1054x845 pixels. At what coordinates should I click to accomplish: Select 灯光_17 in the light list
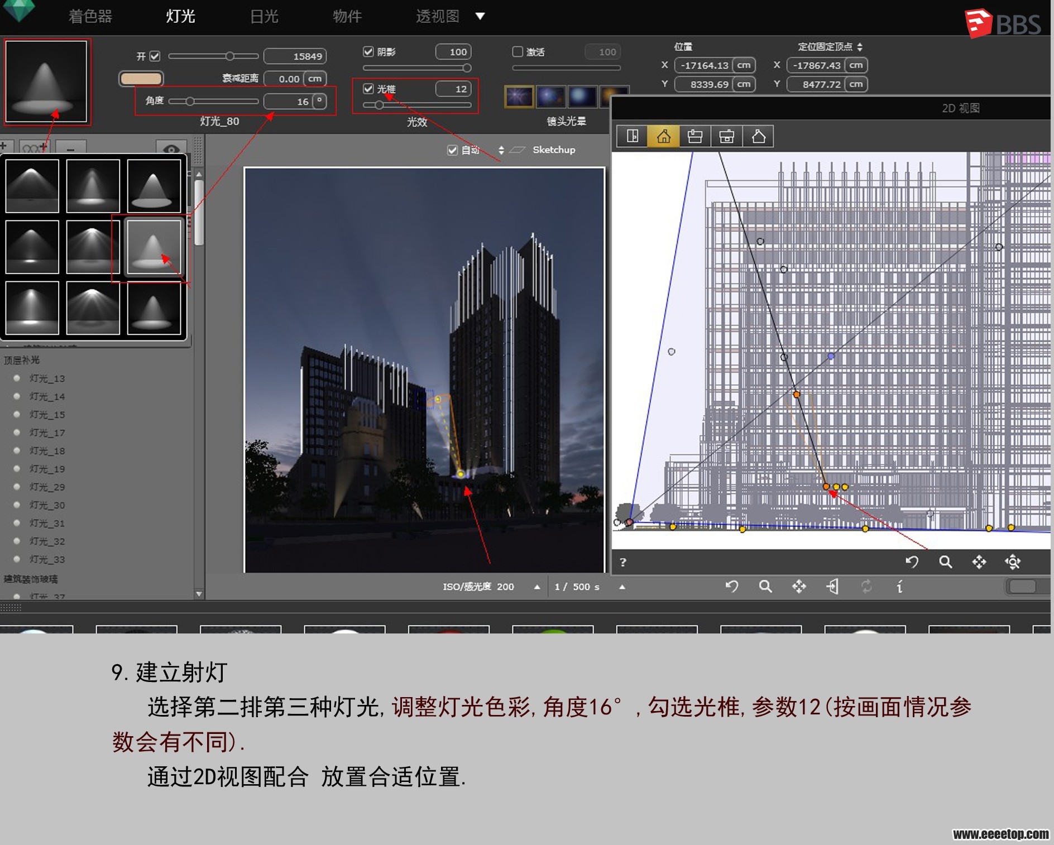pos(47,433)
